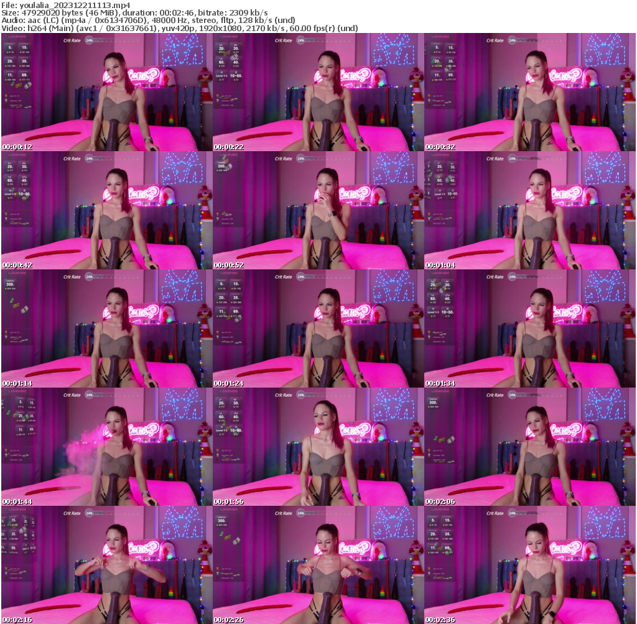The width and height of the screenshot is (637, 624).
Task: Click the 35 tip tile in the Lovense menu
Action: click(25, 61)
